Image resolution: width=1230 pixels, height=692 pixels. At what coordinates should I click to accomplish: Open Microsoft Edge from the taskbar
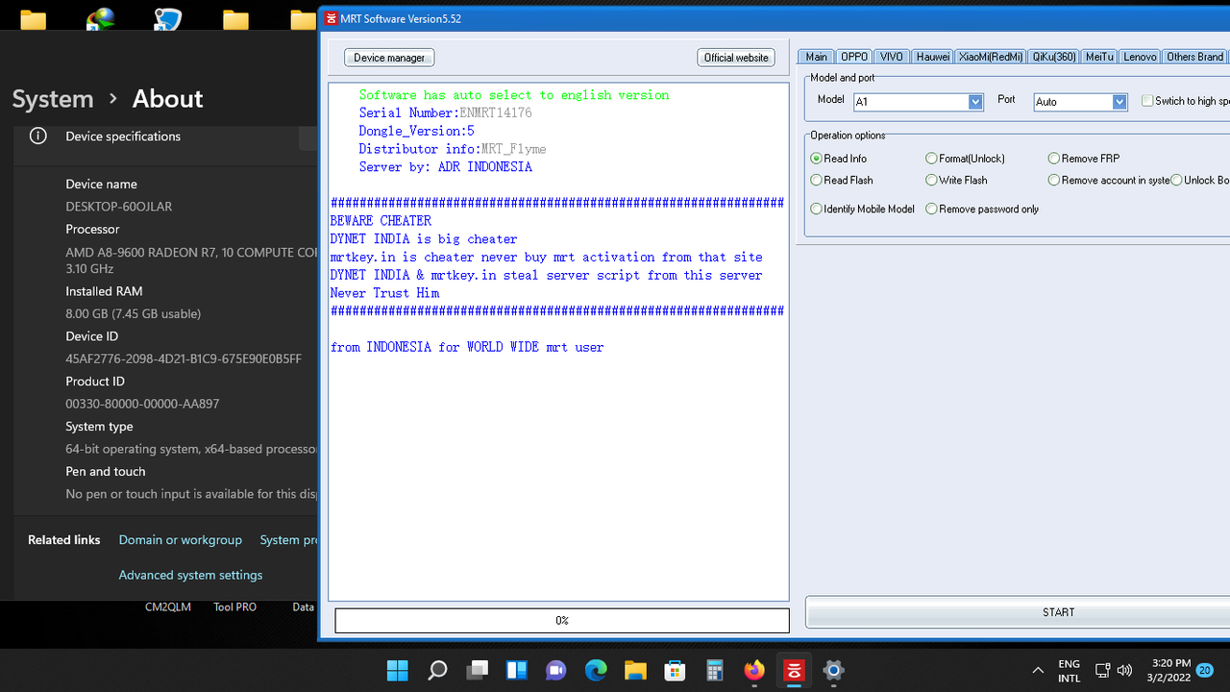tap(596, 671)
